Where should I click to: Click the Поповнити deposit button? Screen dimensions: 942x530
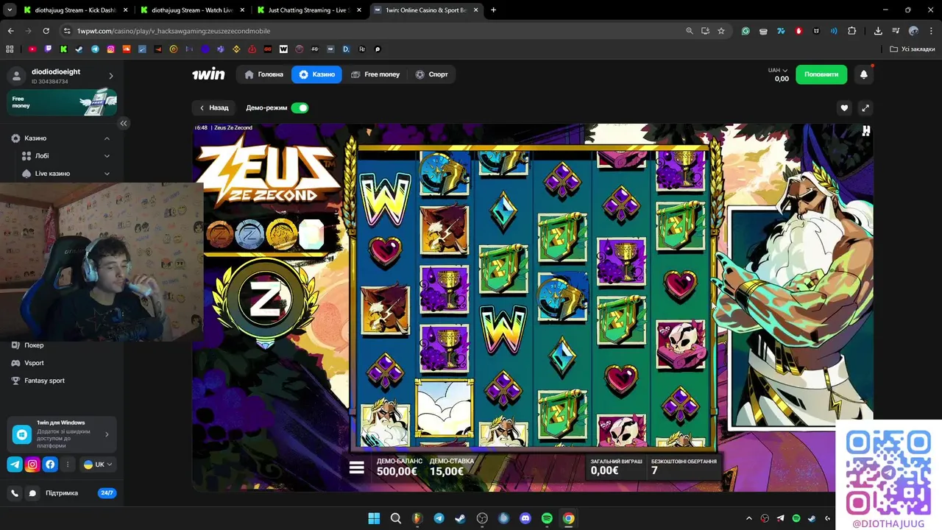pos(821,74)
